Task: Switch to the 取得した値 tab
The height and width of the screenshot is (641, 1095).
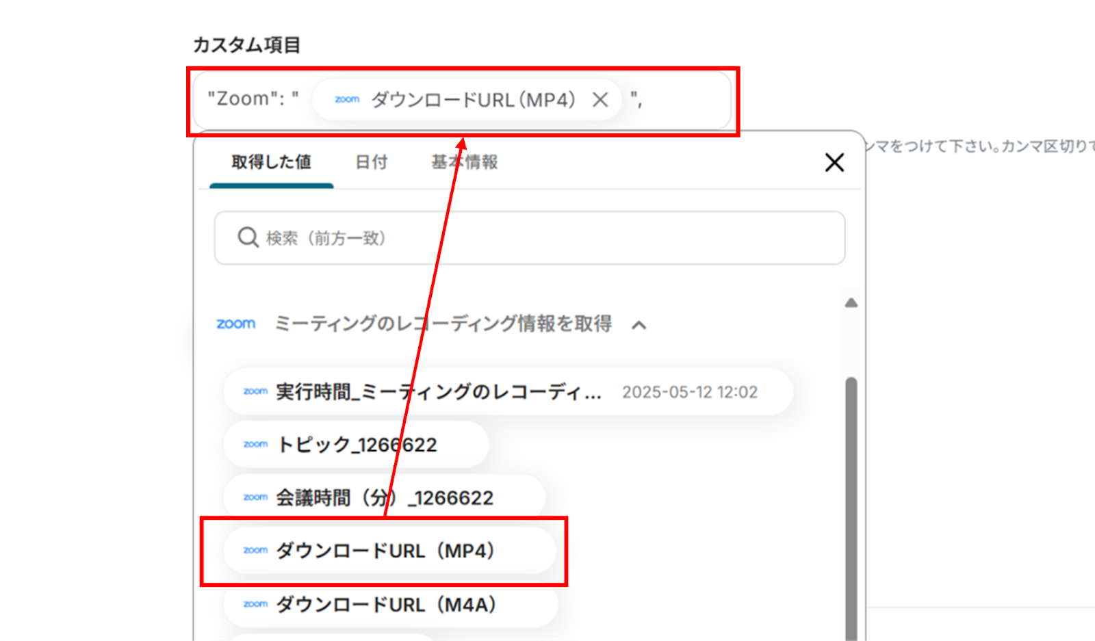Action: point(271,162)
